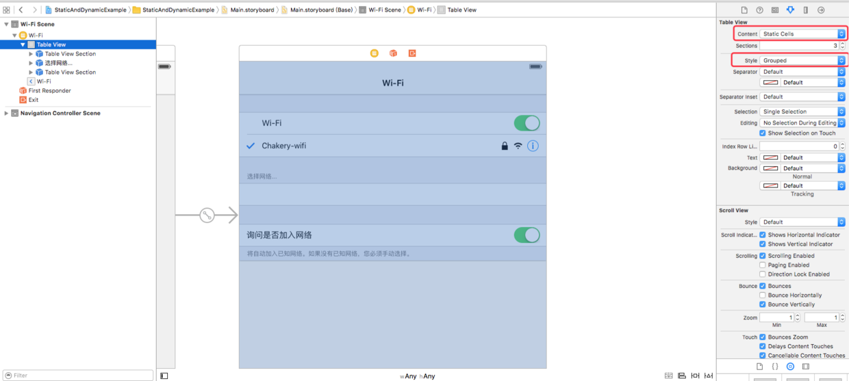Select the Exit item in the outline
Viewport: 849px width, 381px height.
click(x=34, y=100)
